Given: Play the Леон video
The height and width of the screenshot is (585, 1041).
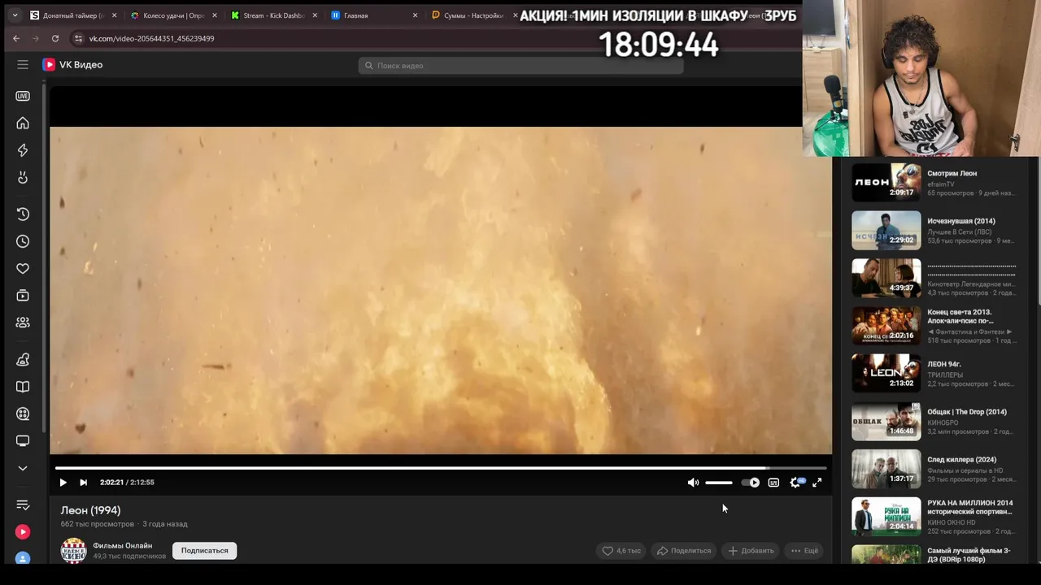Looking at the screenshot, I should (x=63, y=483).
